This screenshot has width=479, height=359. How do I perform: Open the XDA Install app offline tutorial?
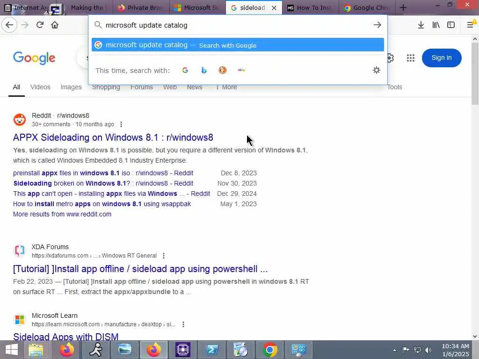(140, 269)
